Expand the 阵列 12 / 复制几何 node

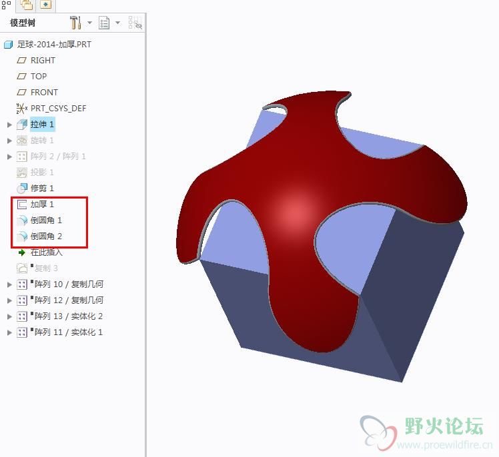pyautogui.click(x=9, y=300)
